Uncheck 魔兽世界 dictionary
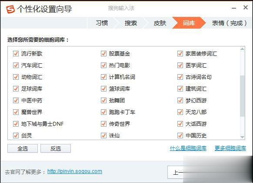Image resolution: width=253 pixels, height=183 pixels. (x=16, y=112)
